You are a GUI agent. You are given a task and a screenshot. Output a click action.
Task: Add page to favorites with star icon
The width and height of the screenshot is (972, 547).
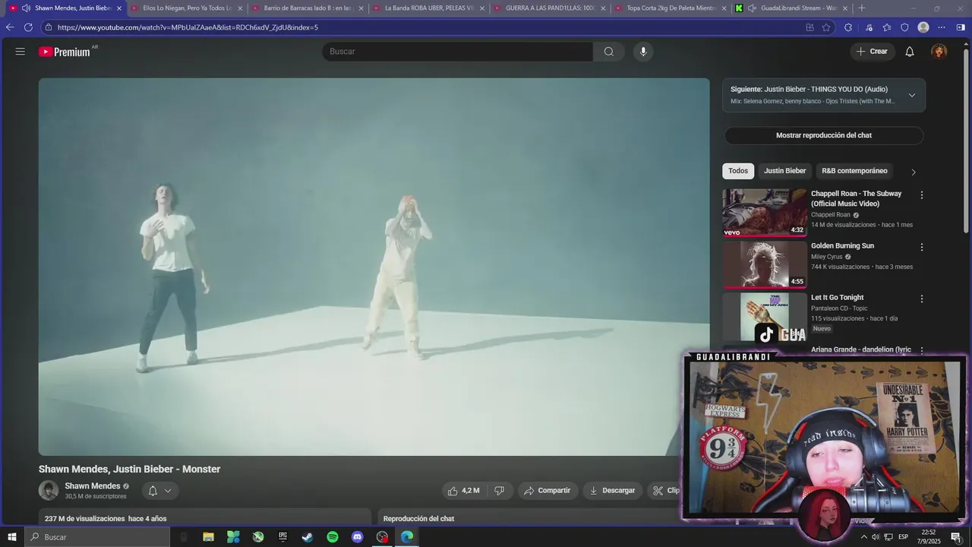tap(826, 27)
